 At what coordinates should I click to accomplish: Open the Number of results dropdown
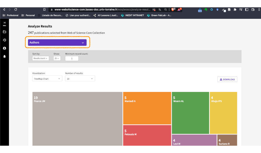click(80, 79)
